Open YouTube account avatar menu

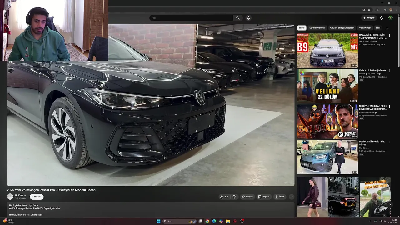tap(391, 18)
